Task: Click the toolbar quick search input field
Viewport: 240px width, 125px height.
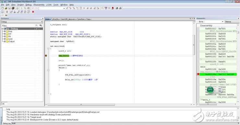Action: [x=52, y=8]
